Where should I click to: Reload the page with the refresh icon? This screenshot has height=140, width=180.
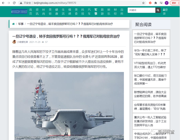[14, 3]
